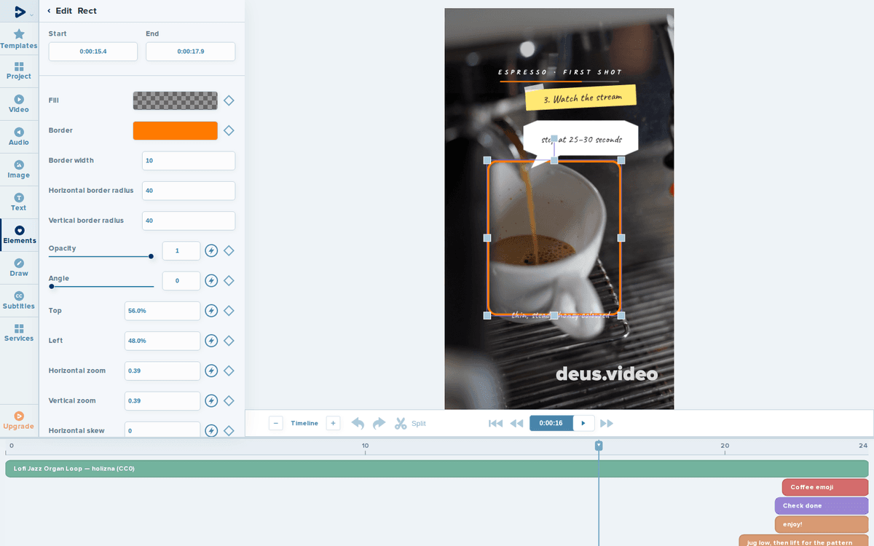Viewport: 874px width, 546px height.
Task: Rewind the playback
Action: (516, 423)
